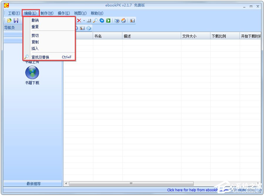
Task: Click the help question mark icon
Action: coord(117,21)
